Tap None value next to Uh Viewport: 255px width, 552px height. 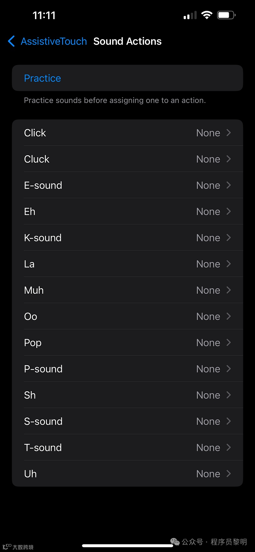208,474
